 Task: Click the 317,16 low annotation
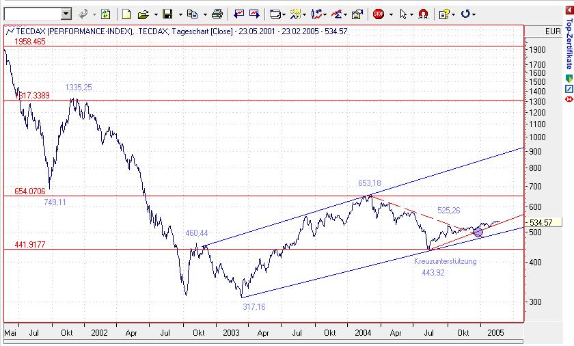(x=254, y=307)
